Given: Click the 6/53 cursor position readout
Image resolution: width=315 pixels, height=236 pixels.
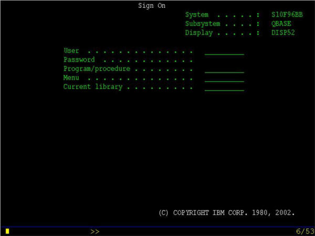Looking at the screenshot, I should [x=305, y=231].
